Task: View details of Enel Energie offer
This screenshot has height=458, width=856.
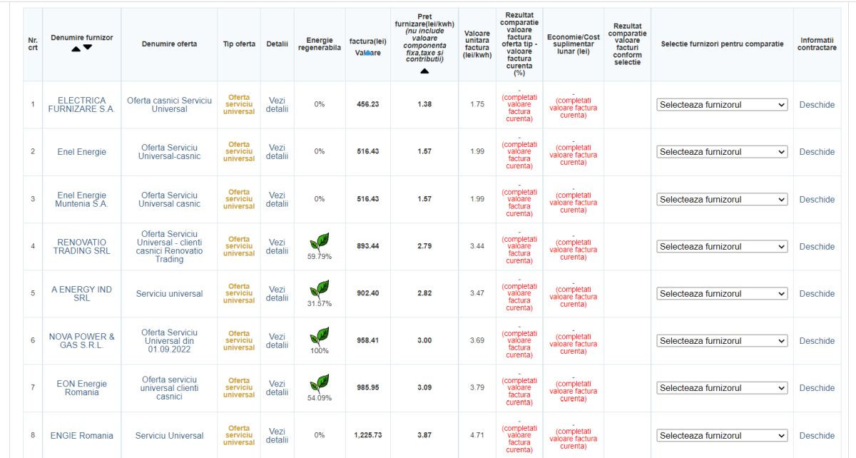Action: (277, 152)
